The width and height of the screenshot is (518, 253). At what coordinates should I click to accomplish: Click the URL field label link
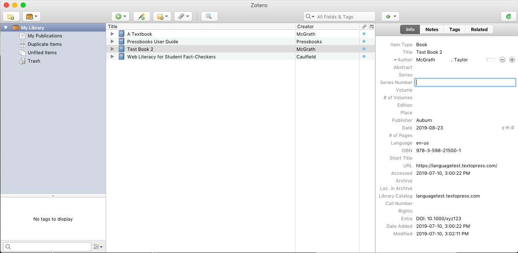(x=407, y=166)
